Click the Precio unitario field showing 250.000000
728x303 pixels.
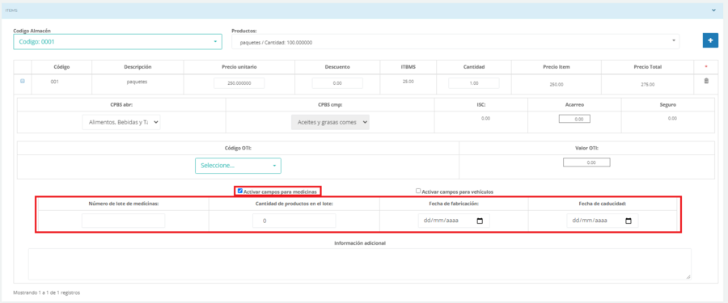(239, 83)
